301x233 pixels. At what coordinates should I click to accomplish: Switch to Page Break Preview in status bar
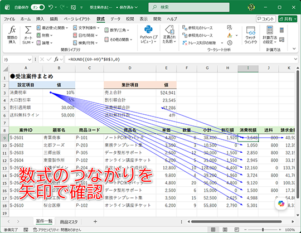237,230
